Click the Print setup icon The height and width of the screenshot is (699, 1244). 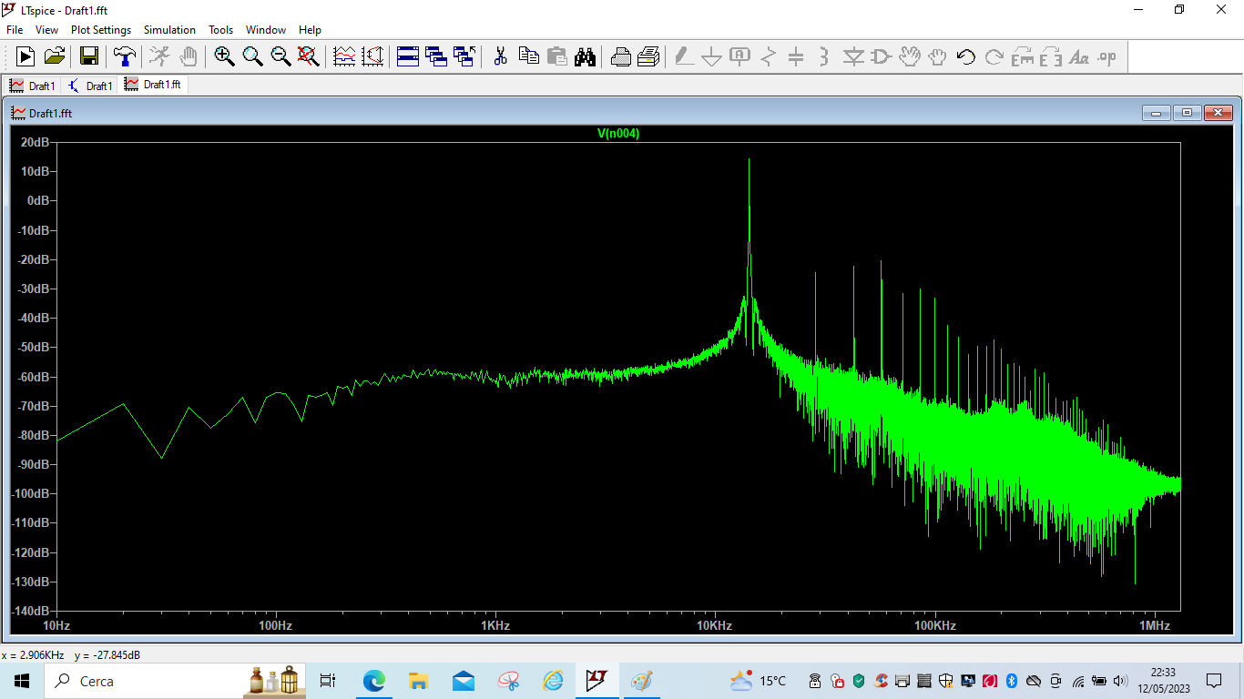point(648,56)
